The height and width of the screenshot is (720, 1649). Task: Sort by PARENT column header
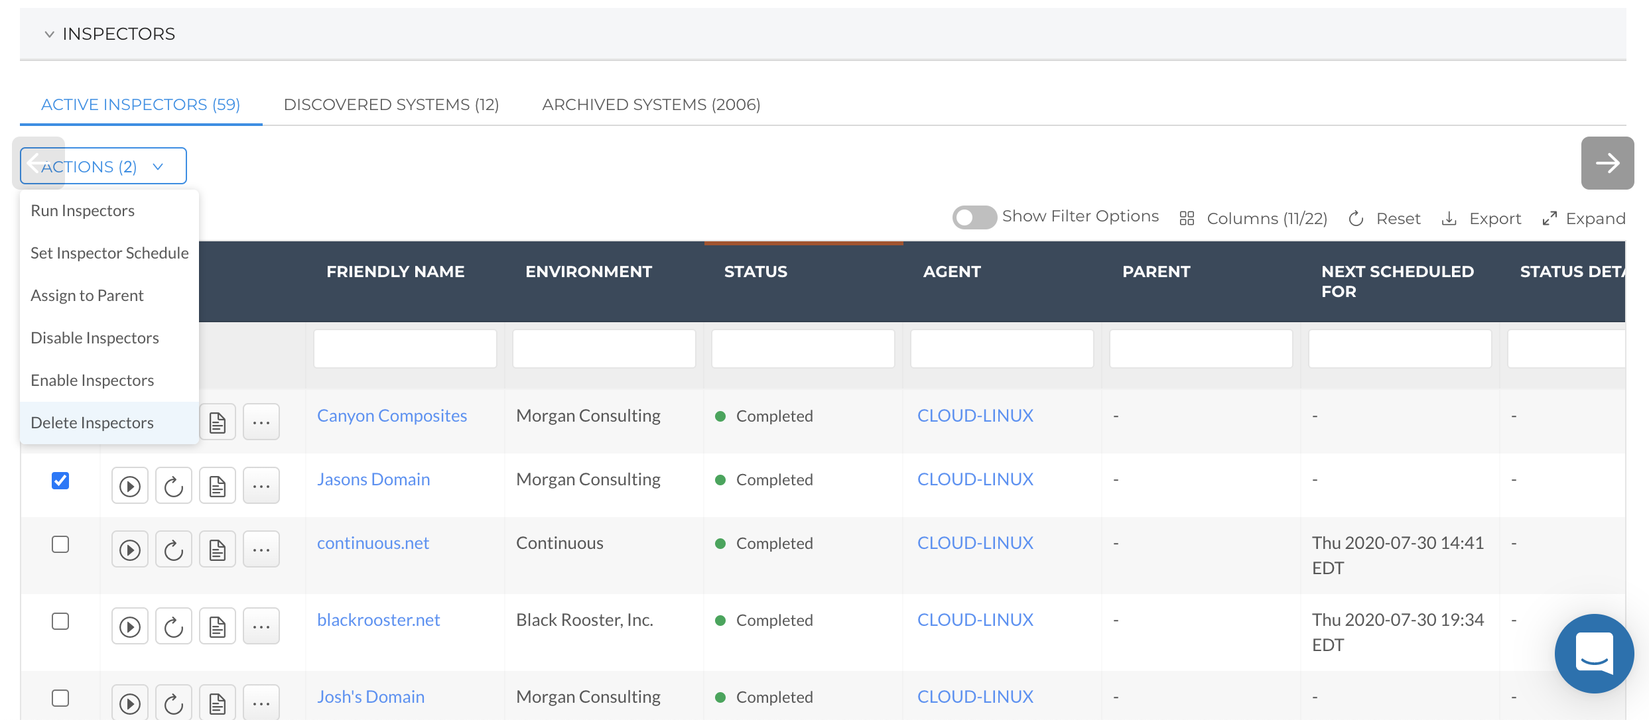click(x=1156, y=272)
